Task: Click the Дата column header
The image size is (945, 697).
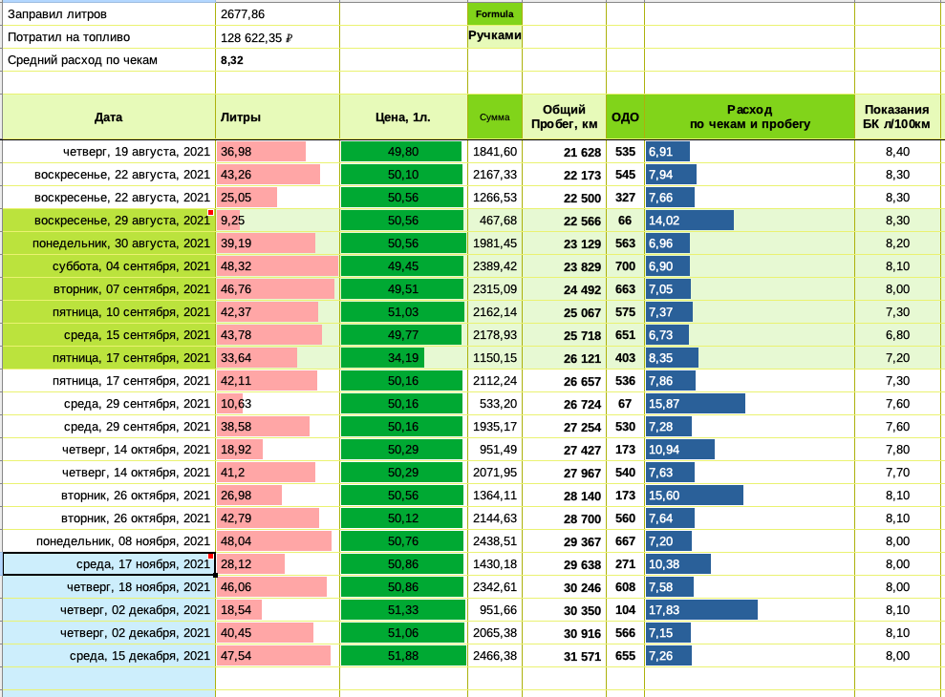Action: pyautogui.click(x=109, y=117)
